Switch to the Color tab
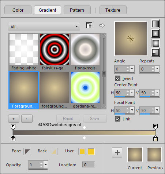 (x=18, y=10)
